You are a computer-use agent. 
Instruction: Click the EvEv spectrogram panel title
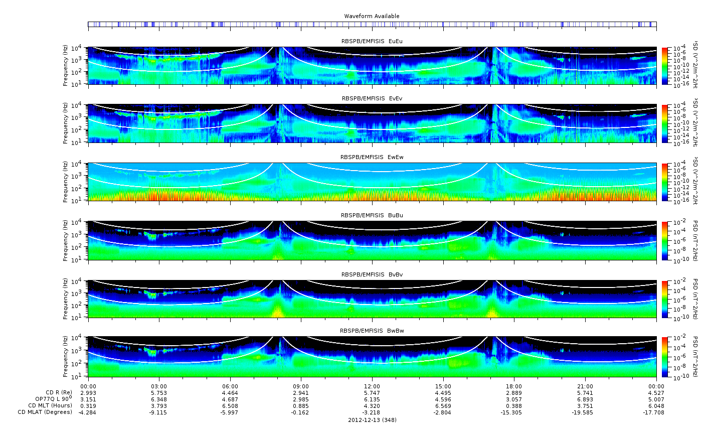click(x=372, y=98)
